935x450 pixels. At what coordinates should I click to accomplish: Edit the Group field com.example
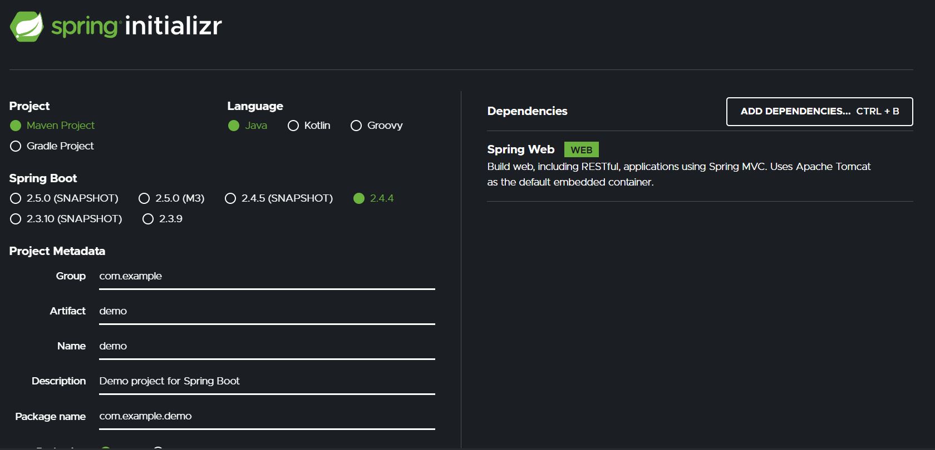click(x=267, y=277)
